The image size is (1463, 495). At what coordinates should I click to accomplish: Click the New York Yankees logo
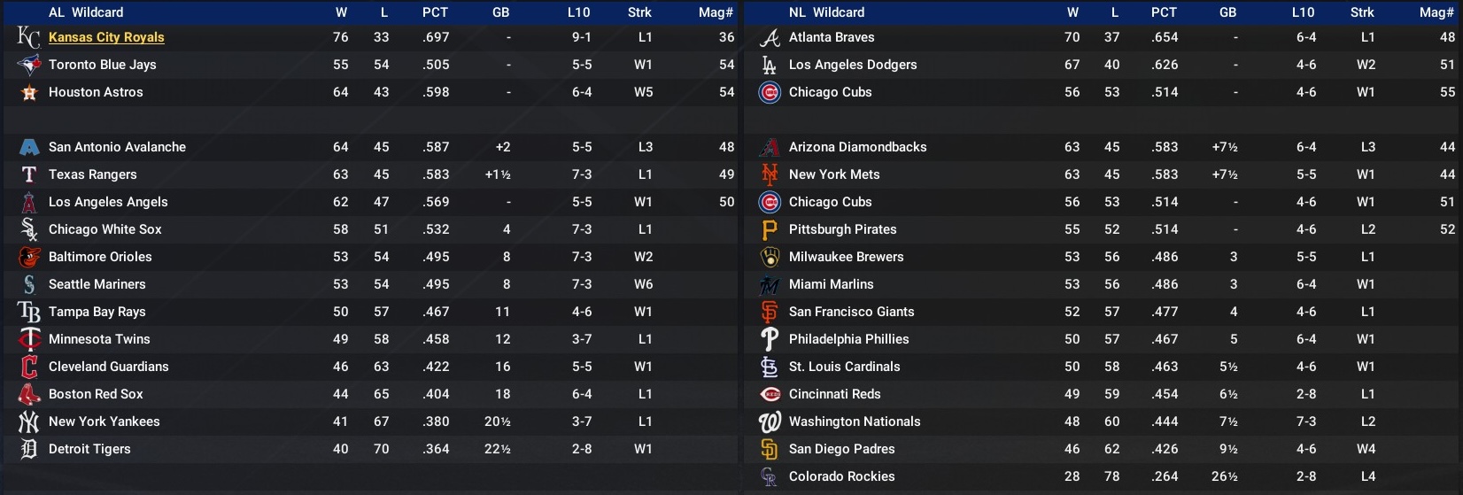tap(29, 422)
